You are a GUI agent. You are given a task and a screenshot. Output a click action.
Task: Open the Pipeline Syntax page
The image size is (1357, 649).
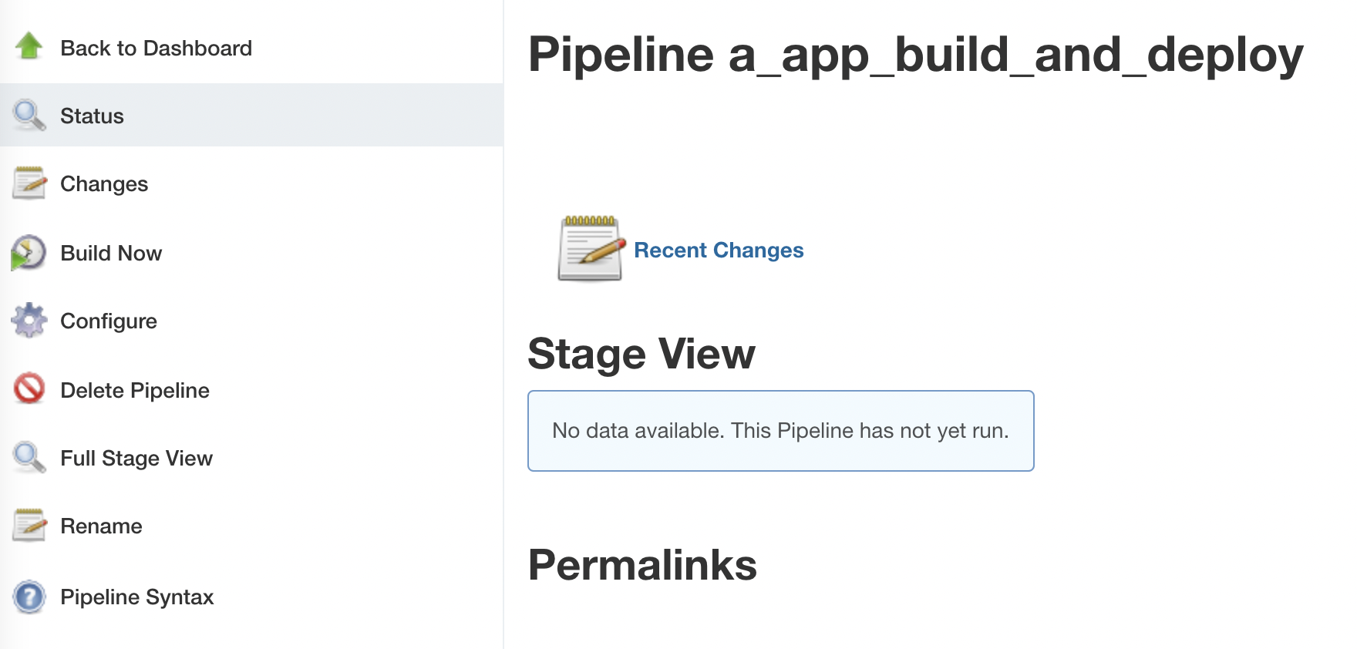pos(137,597)
